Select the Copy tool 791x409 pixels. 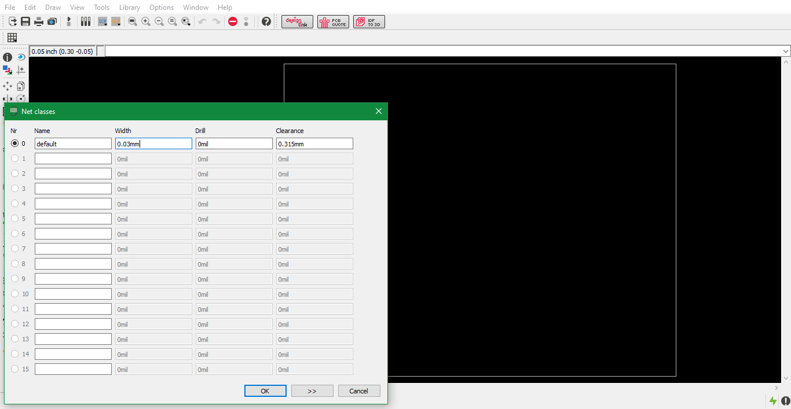(x=21, y=86)
